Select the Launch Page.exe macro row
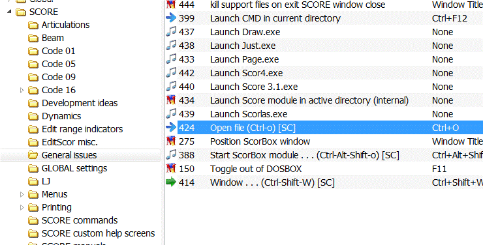Viewport: 483px width, 245px height. pyautogui.click(x=324, y=59)
